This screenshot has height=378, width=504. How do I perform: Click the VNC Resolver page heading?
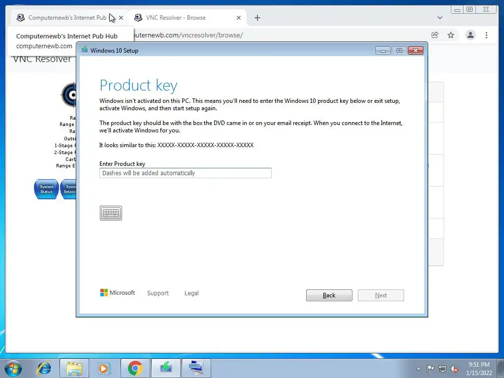pyautogui.click(x=42, y=59)
